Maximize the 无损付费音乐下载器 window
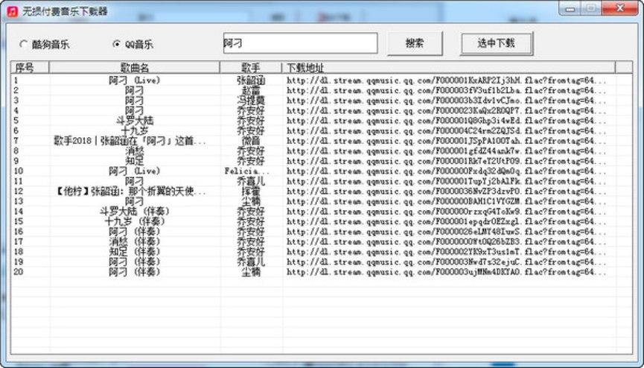644x368 pixels. 590,8
